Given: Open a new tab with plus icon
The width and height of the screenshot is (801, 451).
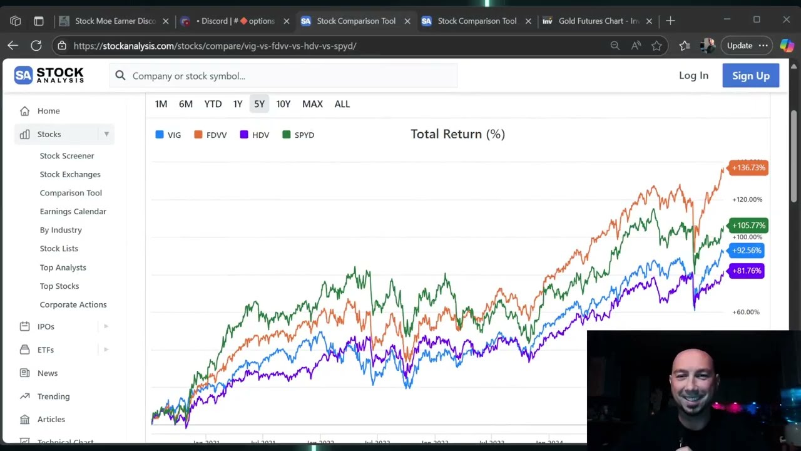Looking at the screenshot, I should point(670,21).
